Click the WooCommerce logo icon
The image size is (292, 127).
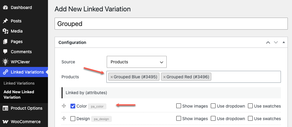point(6,122)
